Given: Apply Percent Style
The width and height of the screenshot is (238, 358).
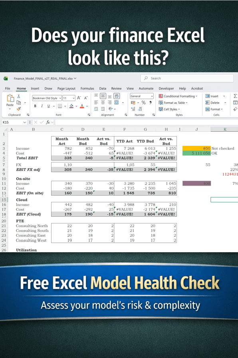Looking at the screenshot, I should [143, 103].
